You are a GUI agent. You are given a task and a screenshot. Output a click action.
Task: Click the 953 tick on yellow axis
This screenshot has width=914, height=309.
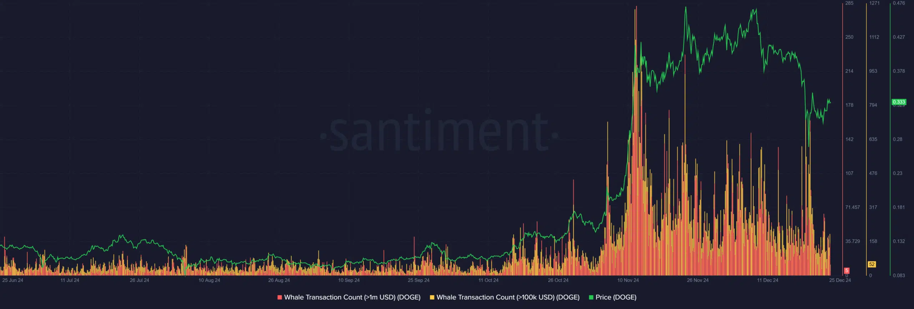click(873, 71)
